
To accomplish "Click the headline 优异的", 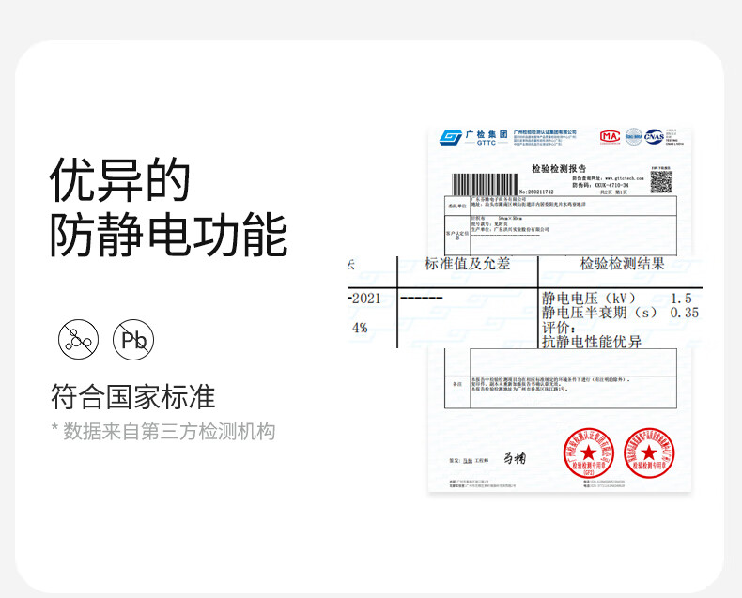I will point(119,180).
